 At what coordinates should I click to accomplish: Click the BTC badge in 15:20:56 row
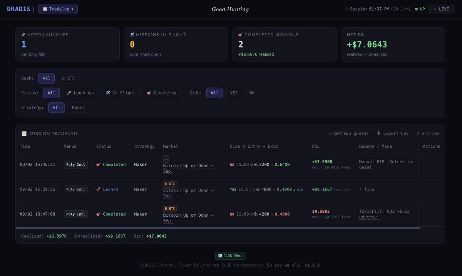170,183
